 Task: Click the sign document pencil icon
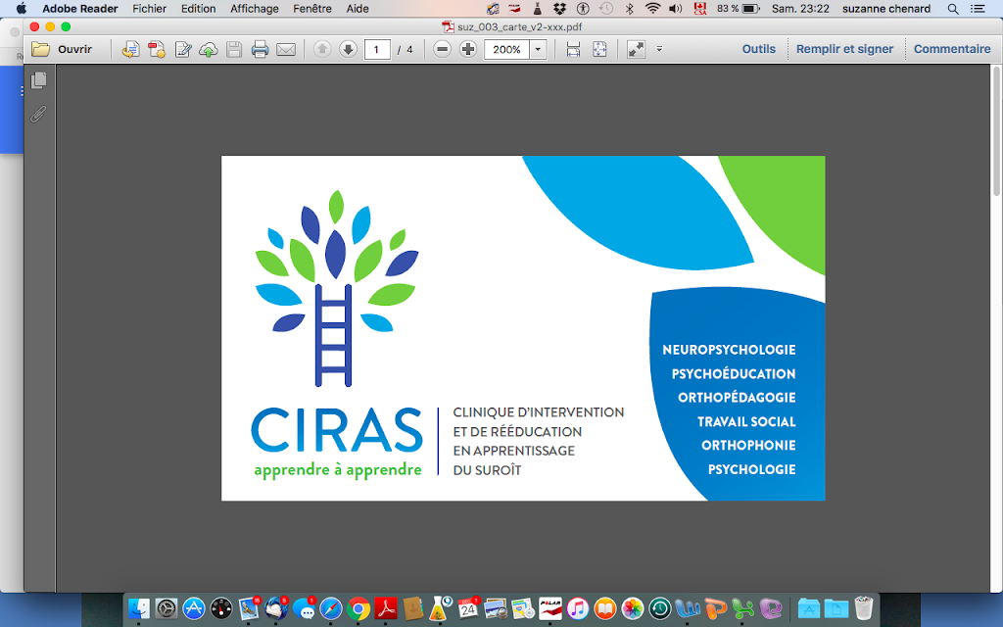[x=183, y=49]
